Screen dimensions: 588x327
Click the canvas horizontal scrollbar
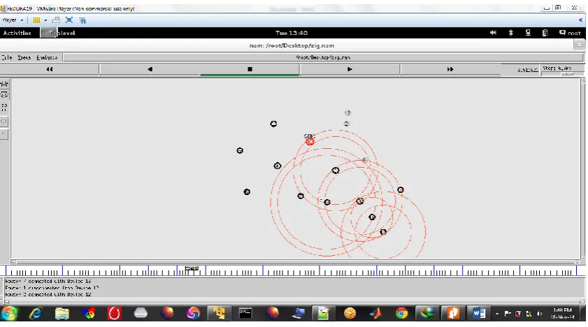tap(296, 262)
